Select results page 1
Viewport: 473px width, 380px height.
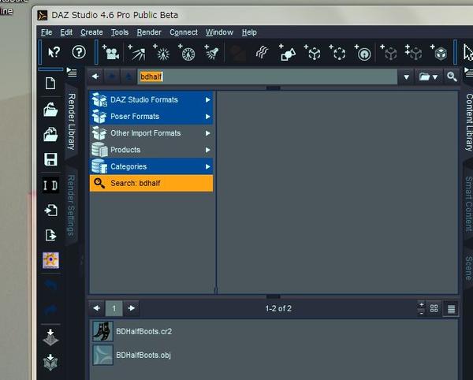tap(114, 308)
